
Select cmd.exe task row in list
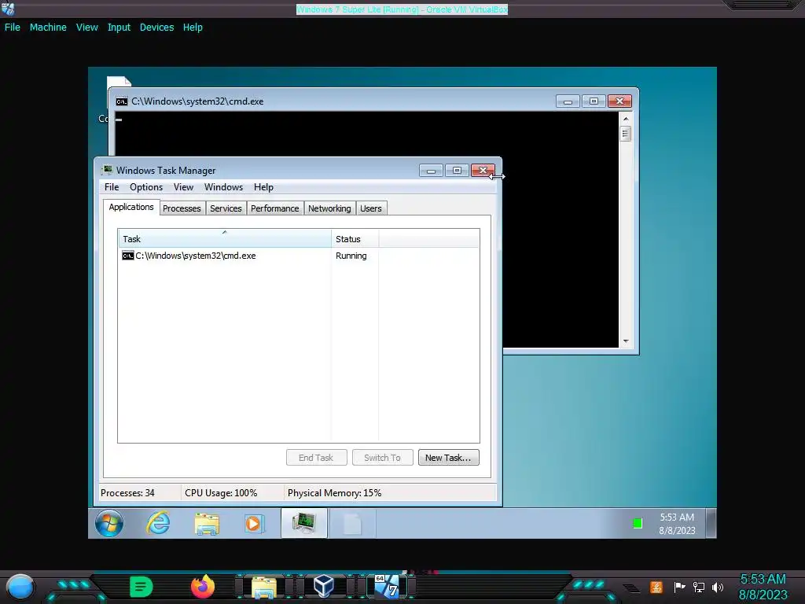pos(298,256)
